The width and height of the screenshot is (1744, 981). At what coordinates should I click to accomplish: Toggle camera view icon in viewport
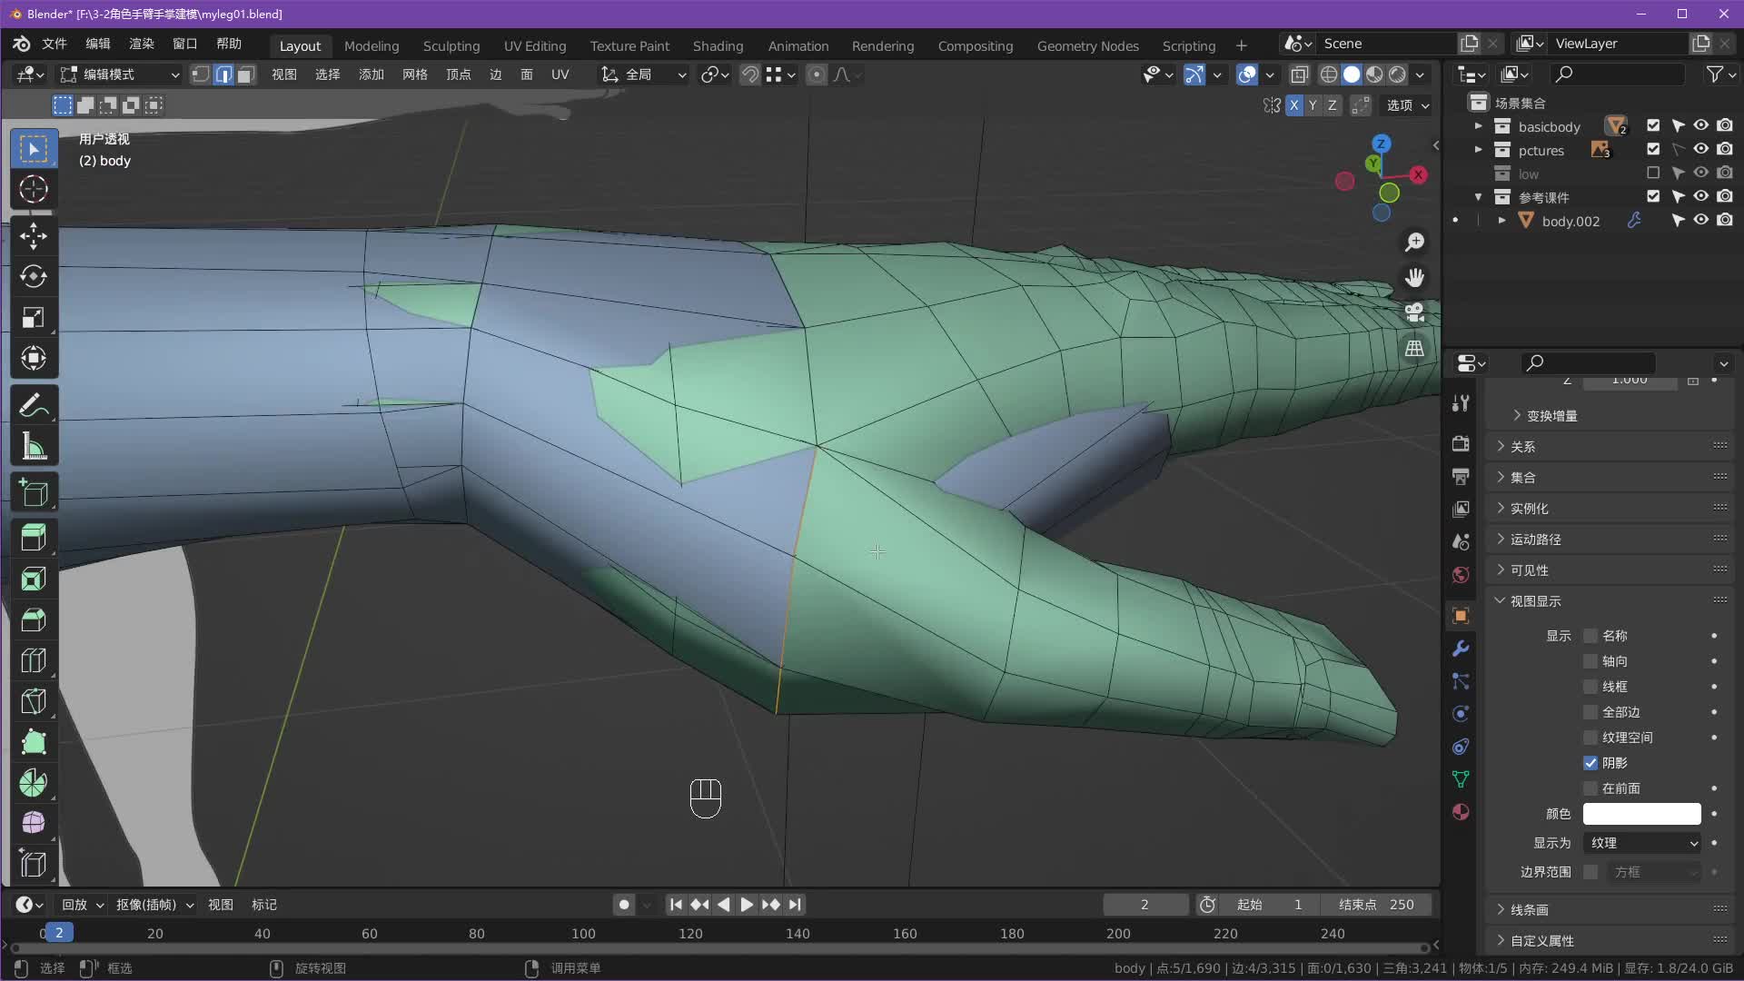pyautogui.click(x=1414, y=312)
